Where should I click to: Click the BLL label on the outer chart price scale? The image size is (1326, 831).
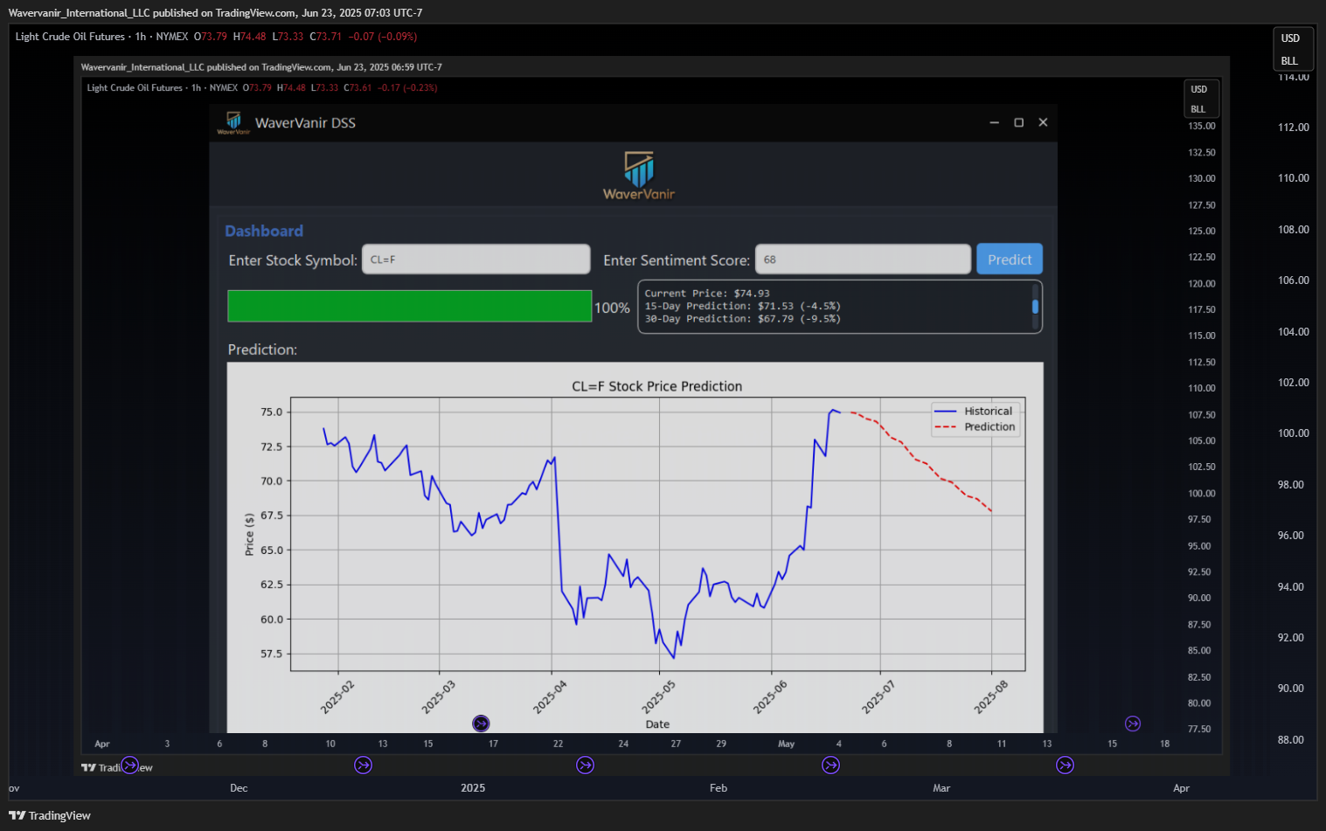coord(1289,61)
